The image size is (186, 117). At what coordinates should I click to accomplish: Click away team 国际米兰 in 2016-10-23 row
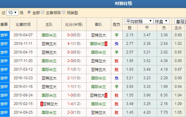coord(99,78)
